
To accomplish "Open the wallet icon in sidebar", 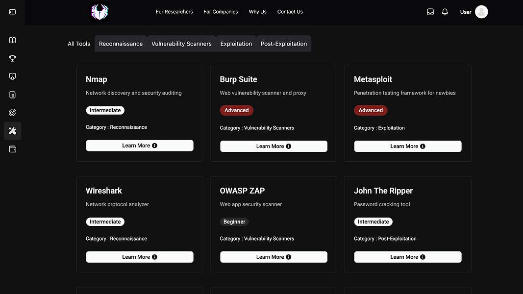I will (12, 149).
